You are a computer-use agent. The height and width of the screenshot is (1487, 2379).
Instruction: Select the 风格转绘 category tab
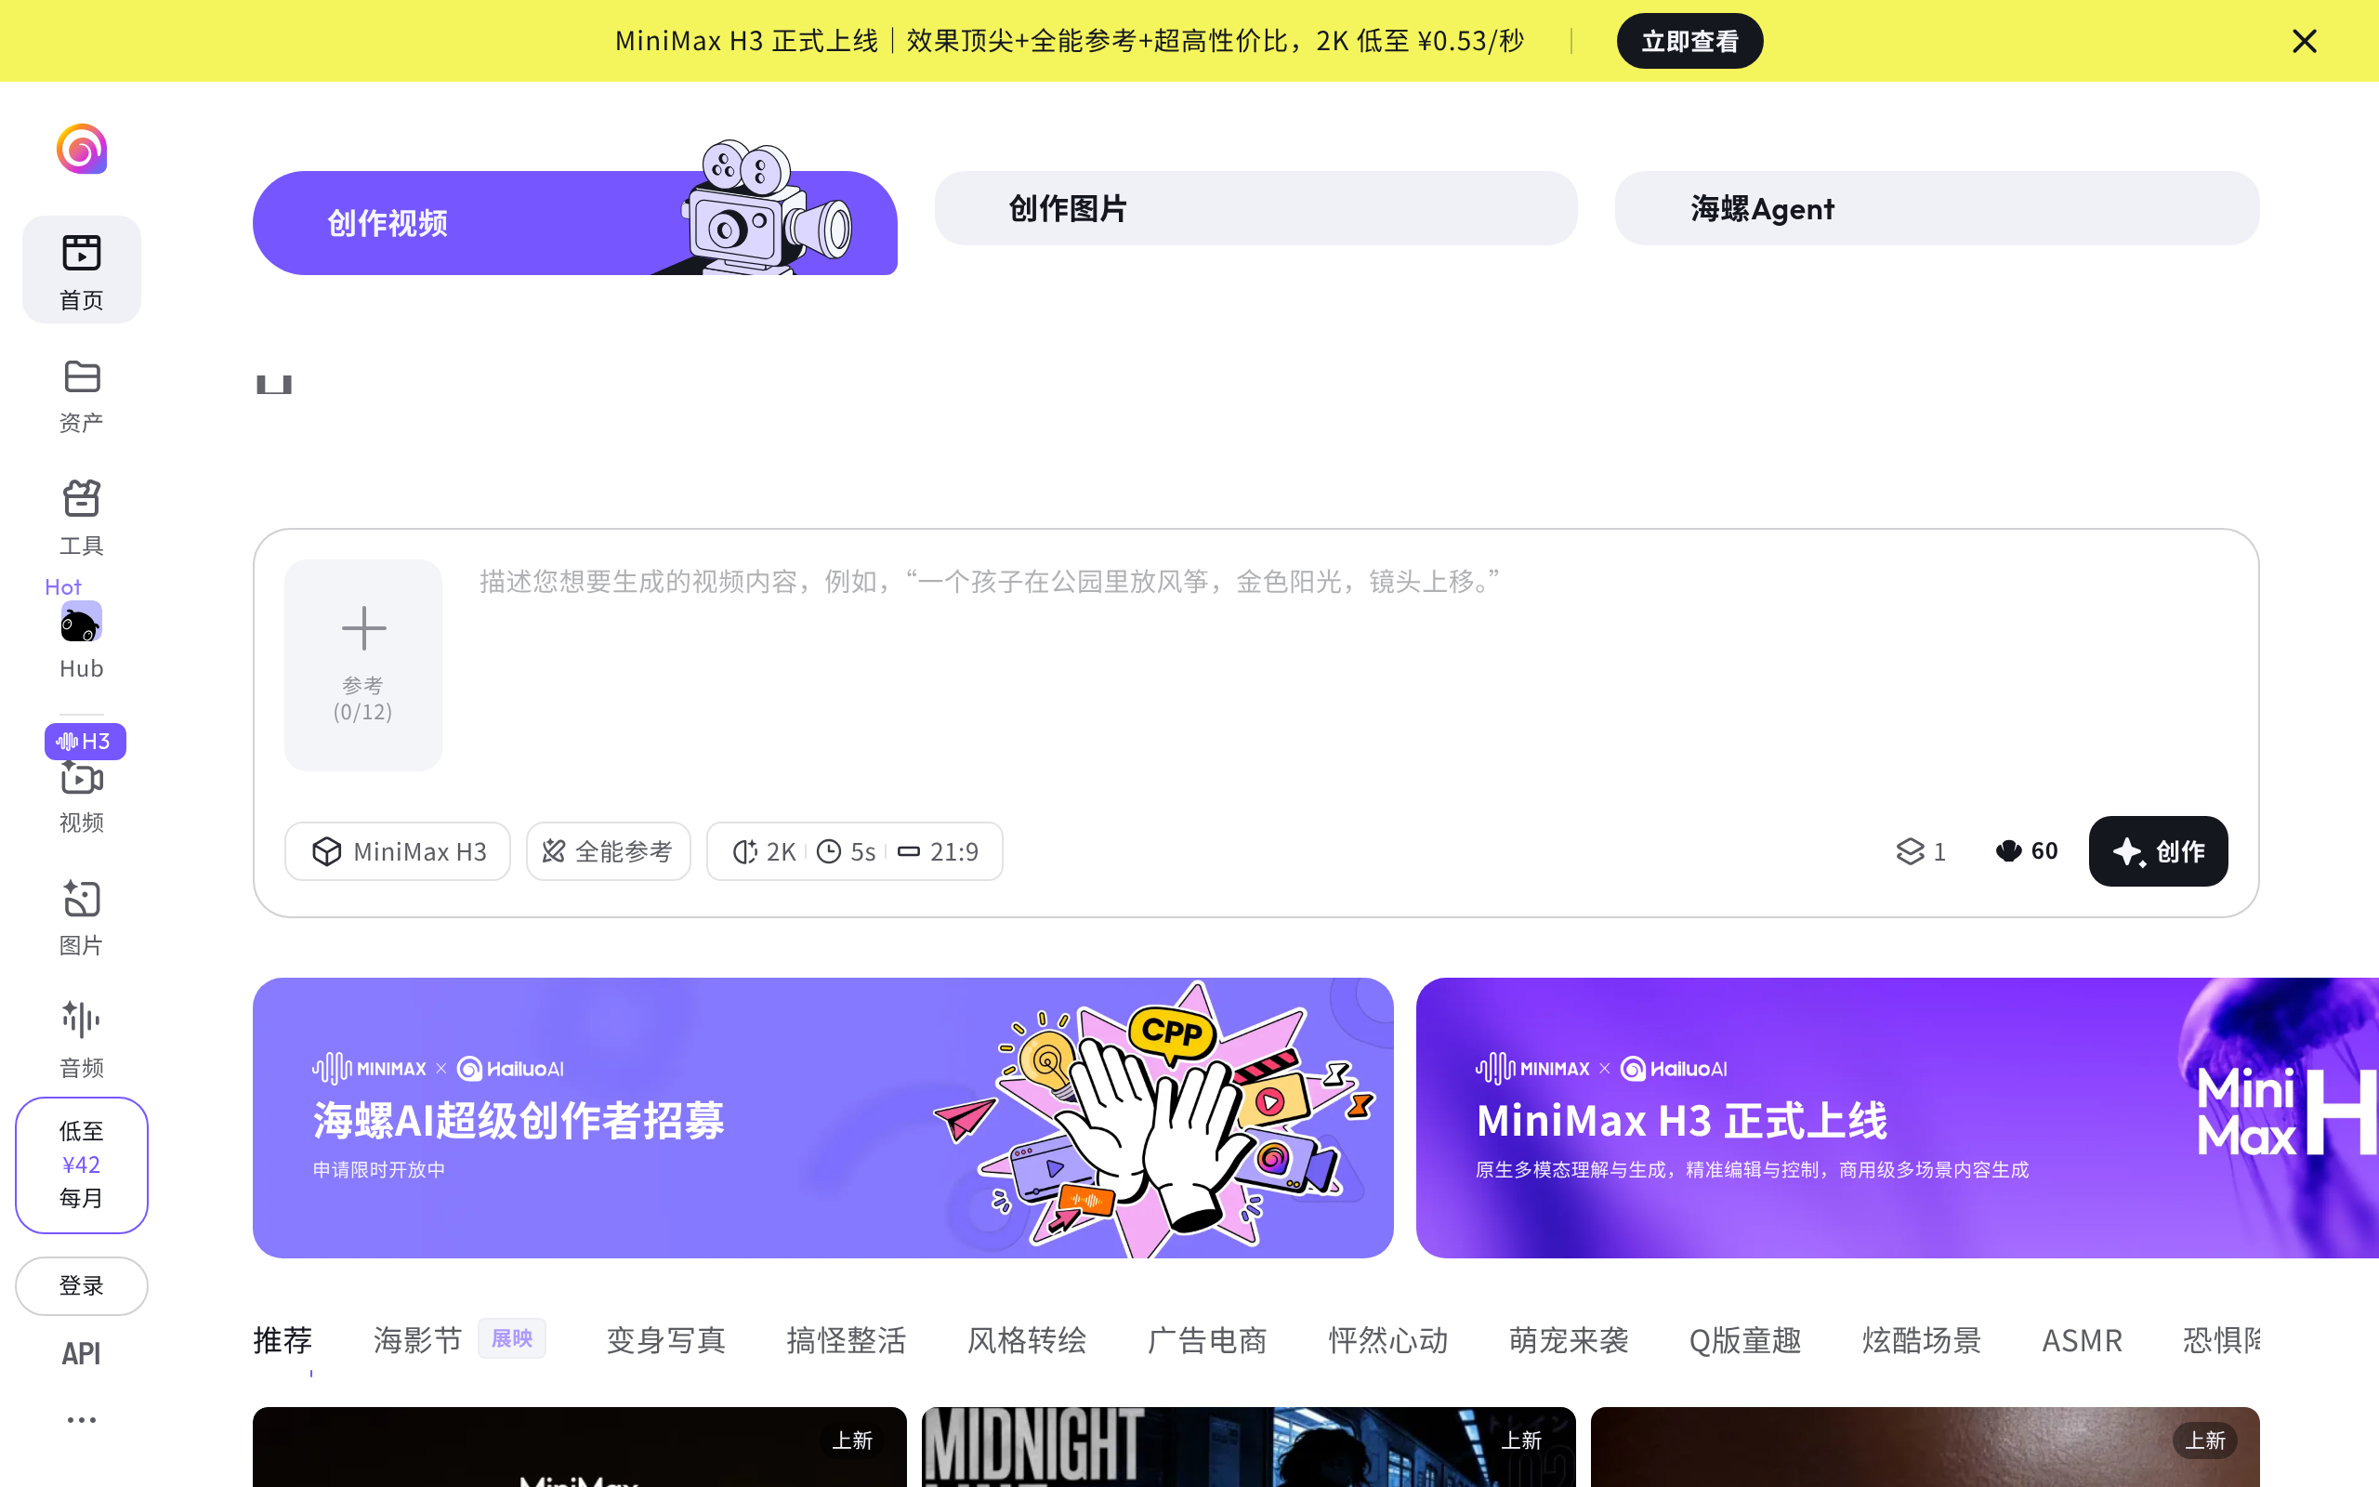click(x=1026, y=1339)
